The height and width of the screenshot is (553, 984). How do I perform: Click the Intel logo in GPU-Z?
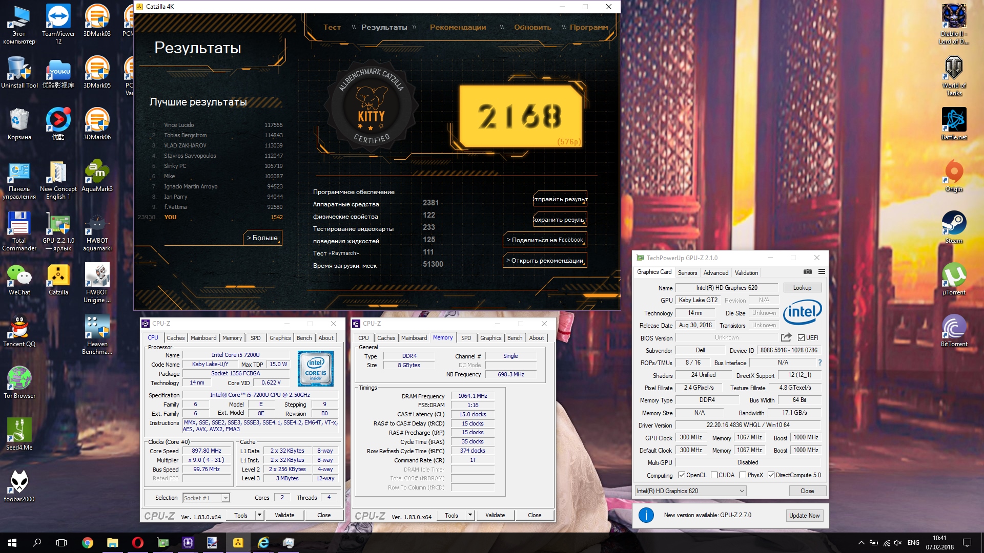pyautogui.click(x=802, y=312)
